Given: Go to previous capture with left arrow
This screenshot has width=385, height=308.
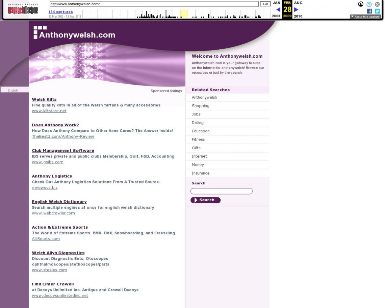Looking at the screenshot, I should 278,9.
